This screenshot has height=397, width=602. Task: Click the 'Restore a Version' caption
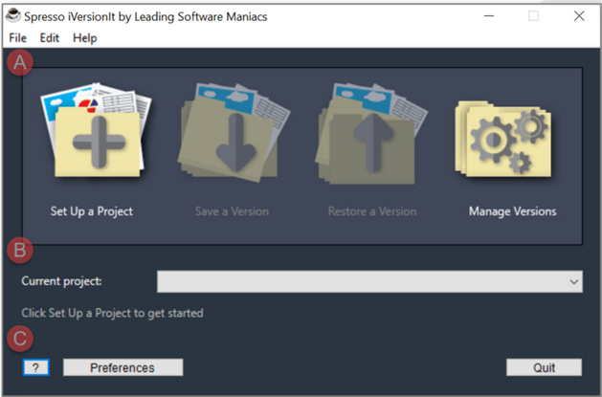coord(372,211)
